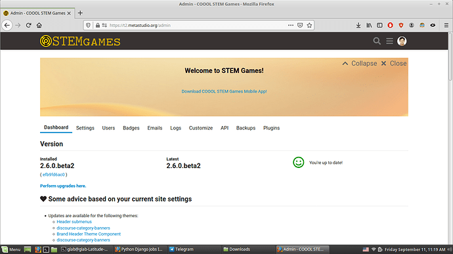
Task: Click the installed version 2.6.0.beta2 under Installed
Action: coord(57,166)
